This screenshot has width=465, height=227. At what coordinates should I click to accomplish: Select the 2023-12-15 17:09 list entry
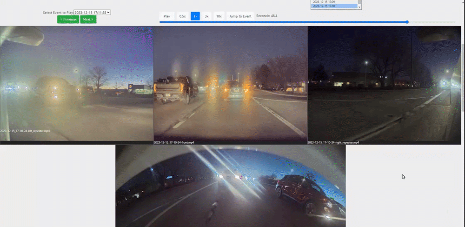(334, 2)
